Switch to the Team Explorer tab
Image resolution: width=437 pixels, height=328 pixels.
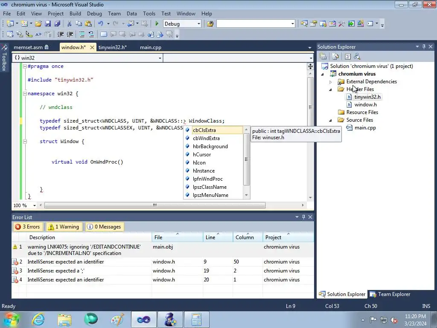click(390, 294)
